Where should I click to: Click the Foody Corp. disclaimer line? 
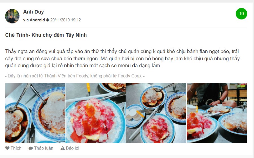(x=75, y=76)
